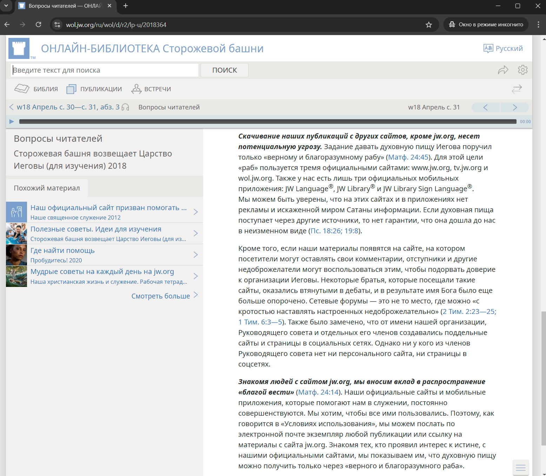Reload the page
This screenshot has height=476, width=546.
(39, 25)
